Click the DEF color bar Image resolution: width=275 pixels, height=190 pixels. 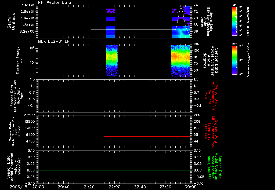235,60
